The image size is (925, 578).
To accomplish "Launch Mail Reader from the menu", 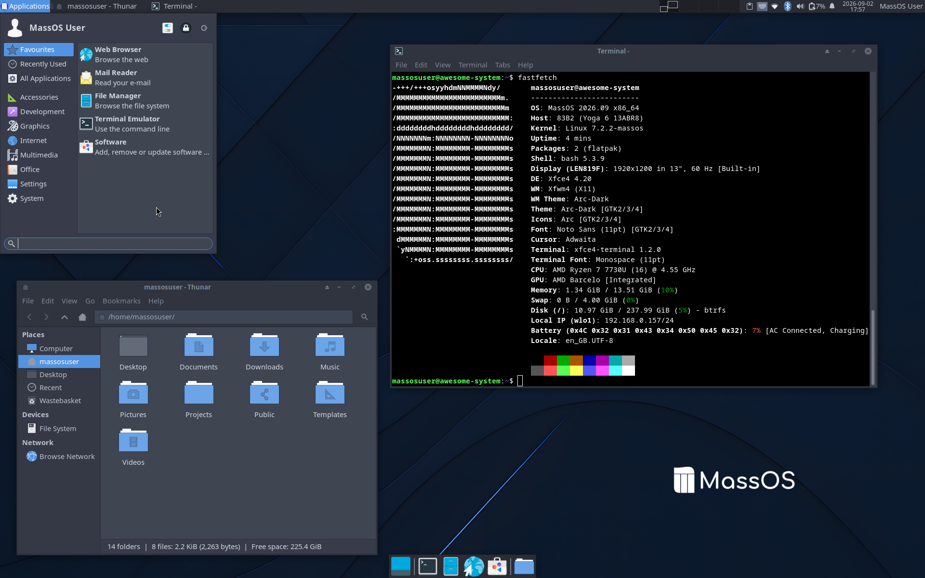I will (145, 78).
